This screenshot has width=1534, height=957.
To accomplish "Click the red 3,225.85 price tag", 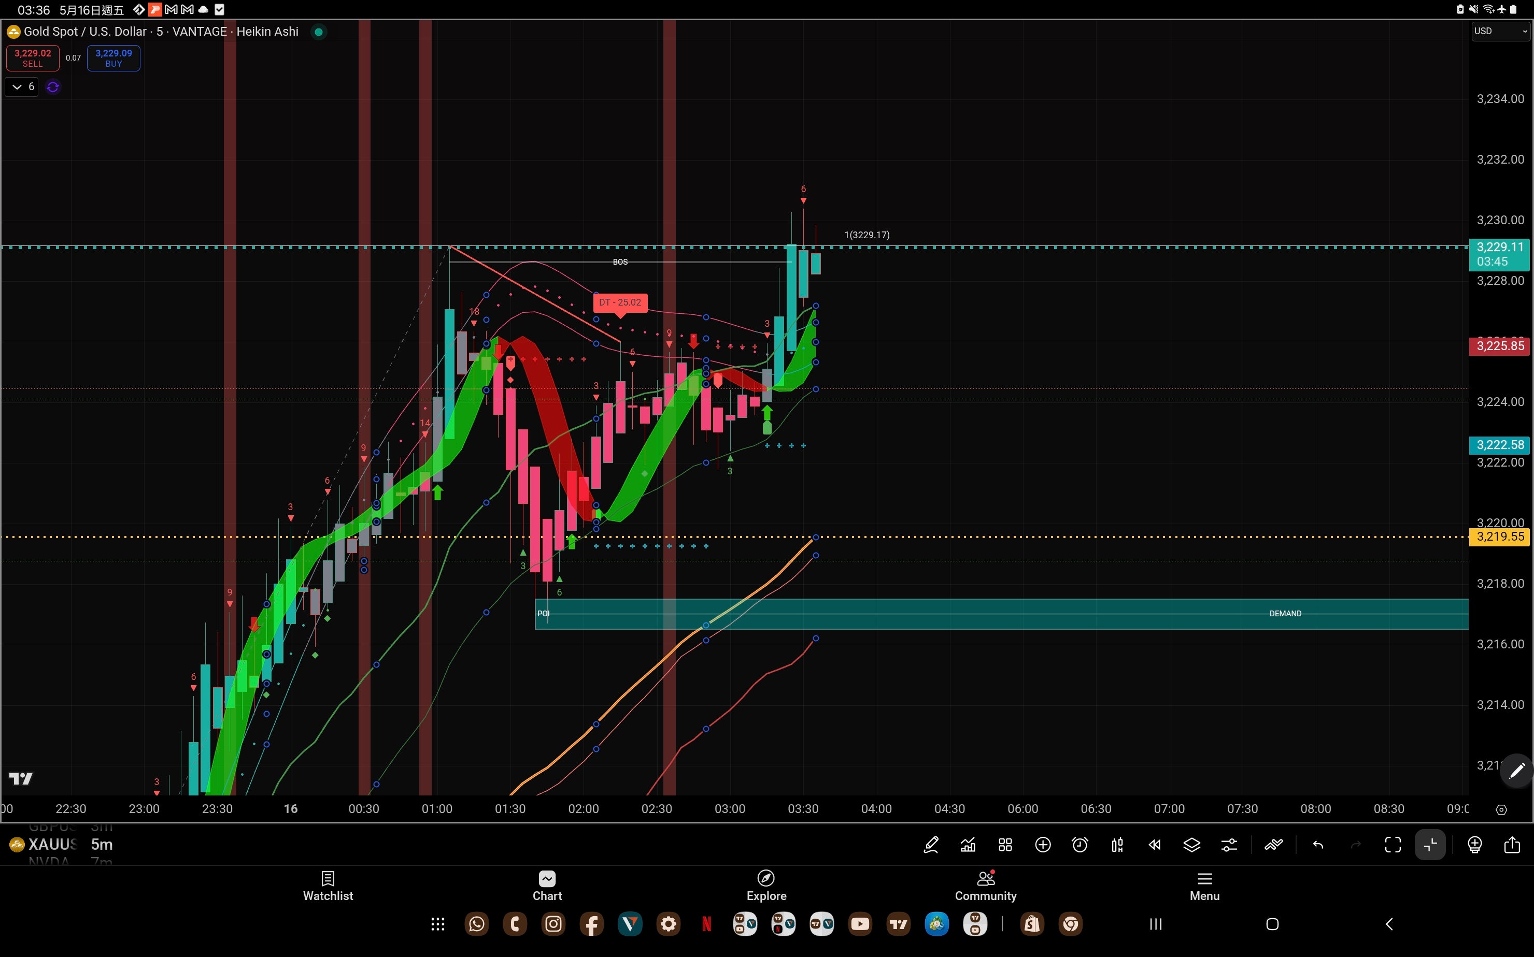I will [1499, 346].
